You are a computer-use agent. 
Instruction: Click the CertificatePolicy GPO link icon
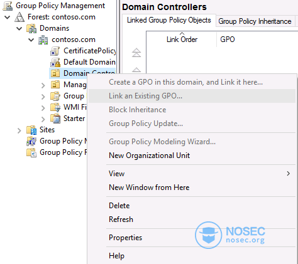click(55, 51)
